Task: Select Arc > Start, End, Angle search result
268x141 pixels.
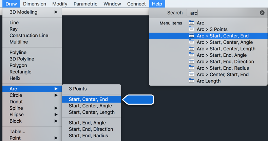Action: click(222, 55)
